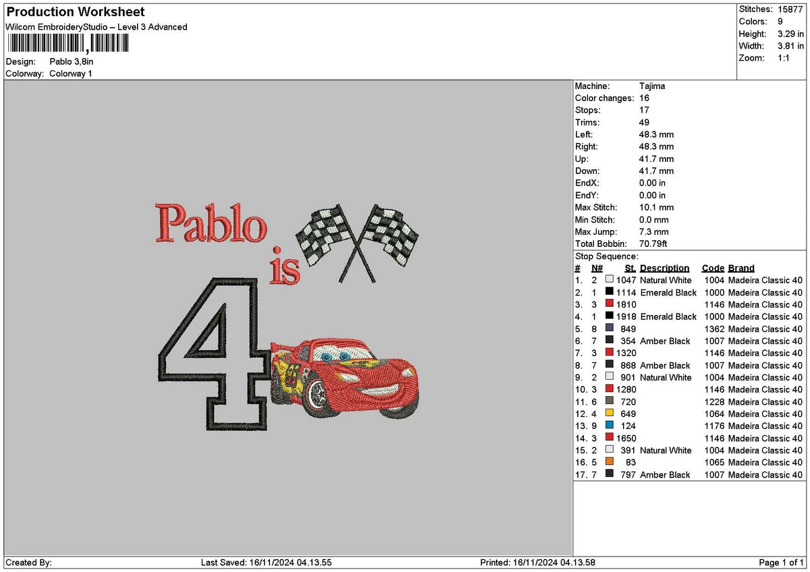Select the "Down:" measurement label
The image size is (810, 572).
pos(587,171)
